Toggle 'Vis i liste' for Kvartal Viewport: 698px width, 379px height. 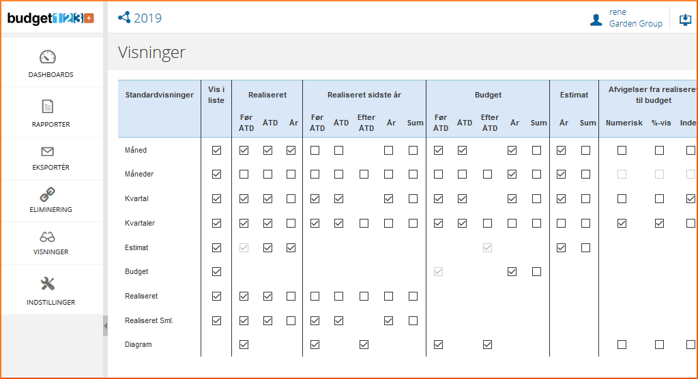(217, 199)
